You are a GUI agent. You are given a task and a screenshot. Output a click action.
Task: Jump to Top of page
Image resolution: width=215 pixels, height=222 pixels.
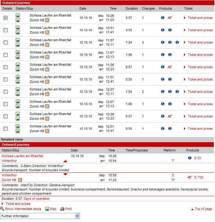point(203,209)
